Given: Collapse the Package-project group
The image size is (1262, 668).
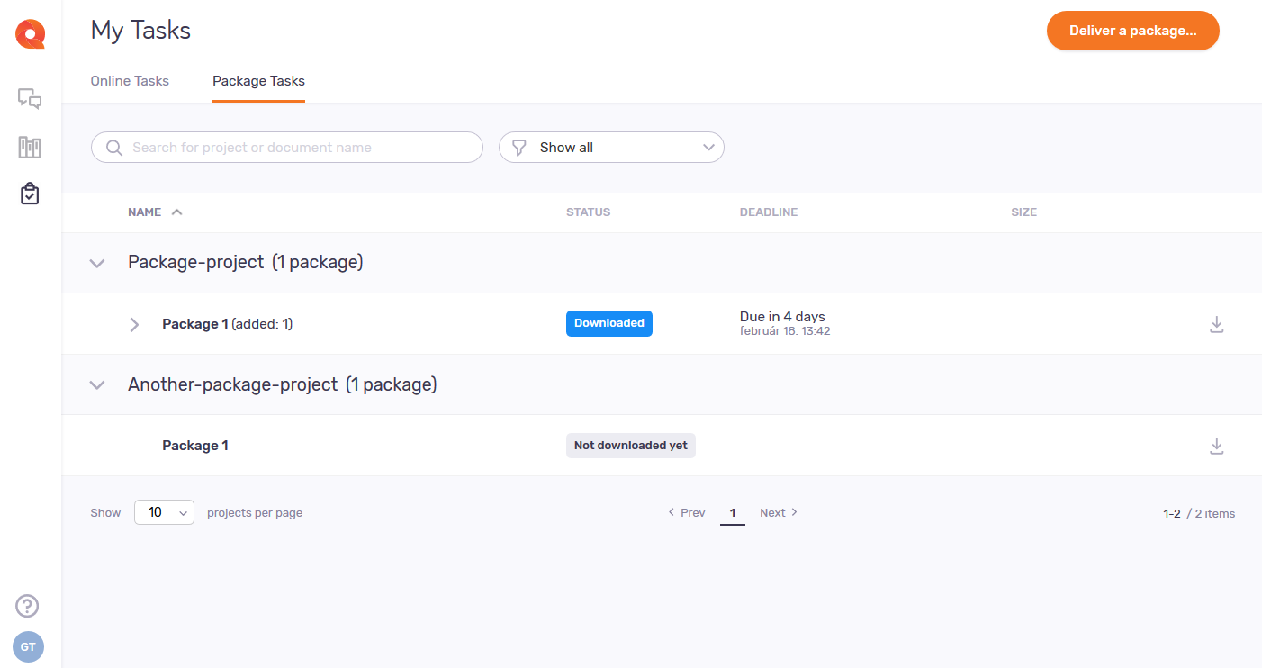Looking at the screenshot, I should tap(97, 263).
